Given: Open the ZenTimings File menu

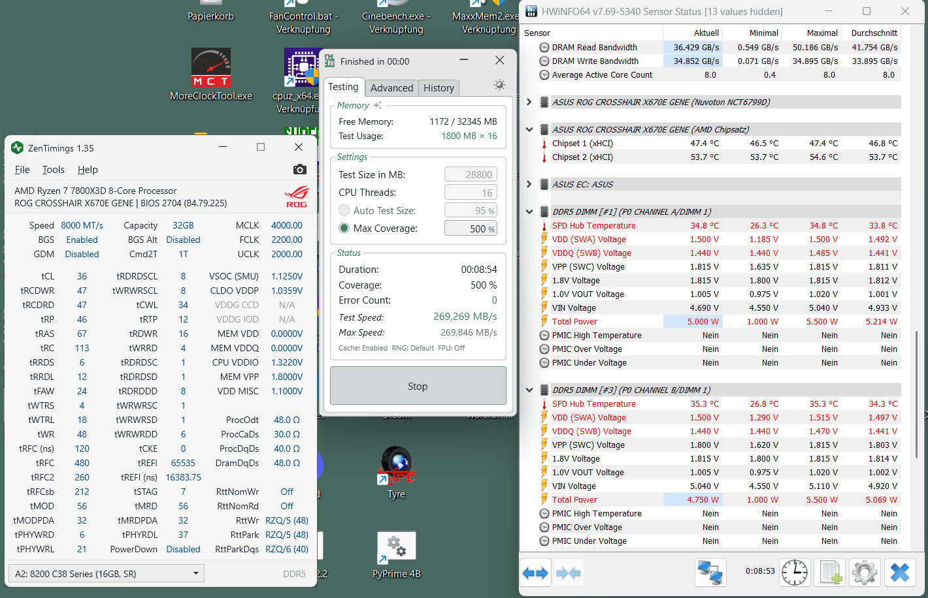Looking at the screenshot, I should (22, 169).
